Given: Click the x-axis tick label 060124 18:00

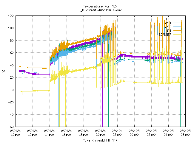Looking at the screenshot, I should [83, 133].
